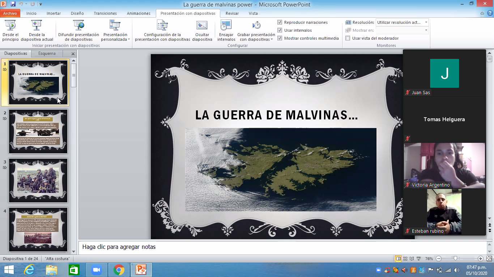The image size is (494, 277).
Task: Select slide 2 thumbnail
Action: tap(38, 132)
